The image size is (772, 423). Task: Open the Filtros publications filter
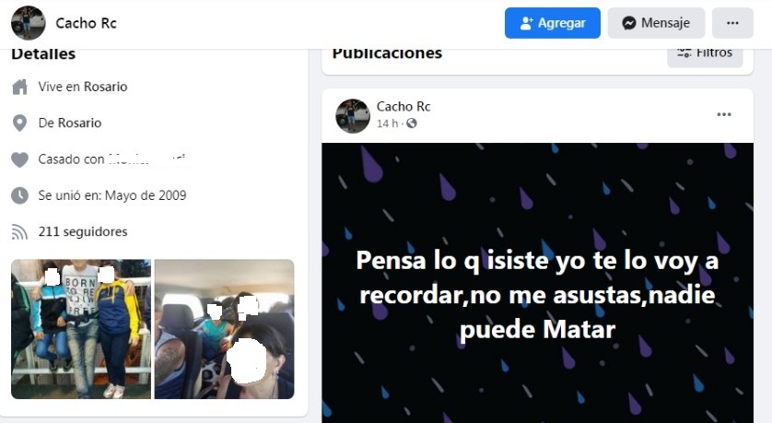coord(705,54)
